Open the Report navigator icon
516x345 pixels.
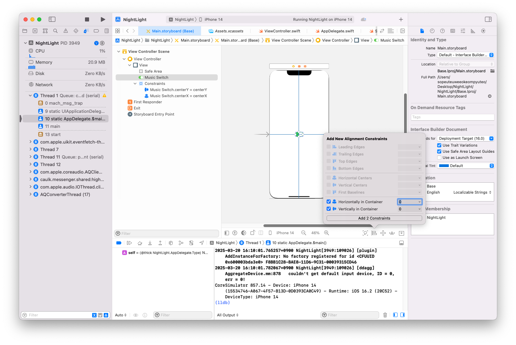[x=106, y=31]
